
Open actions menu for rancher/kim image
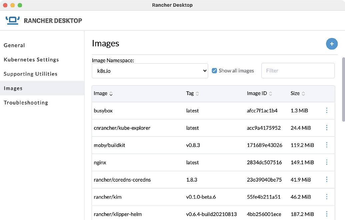326,197
